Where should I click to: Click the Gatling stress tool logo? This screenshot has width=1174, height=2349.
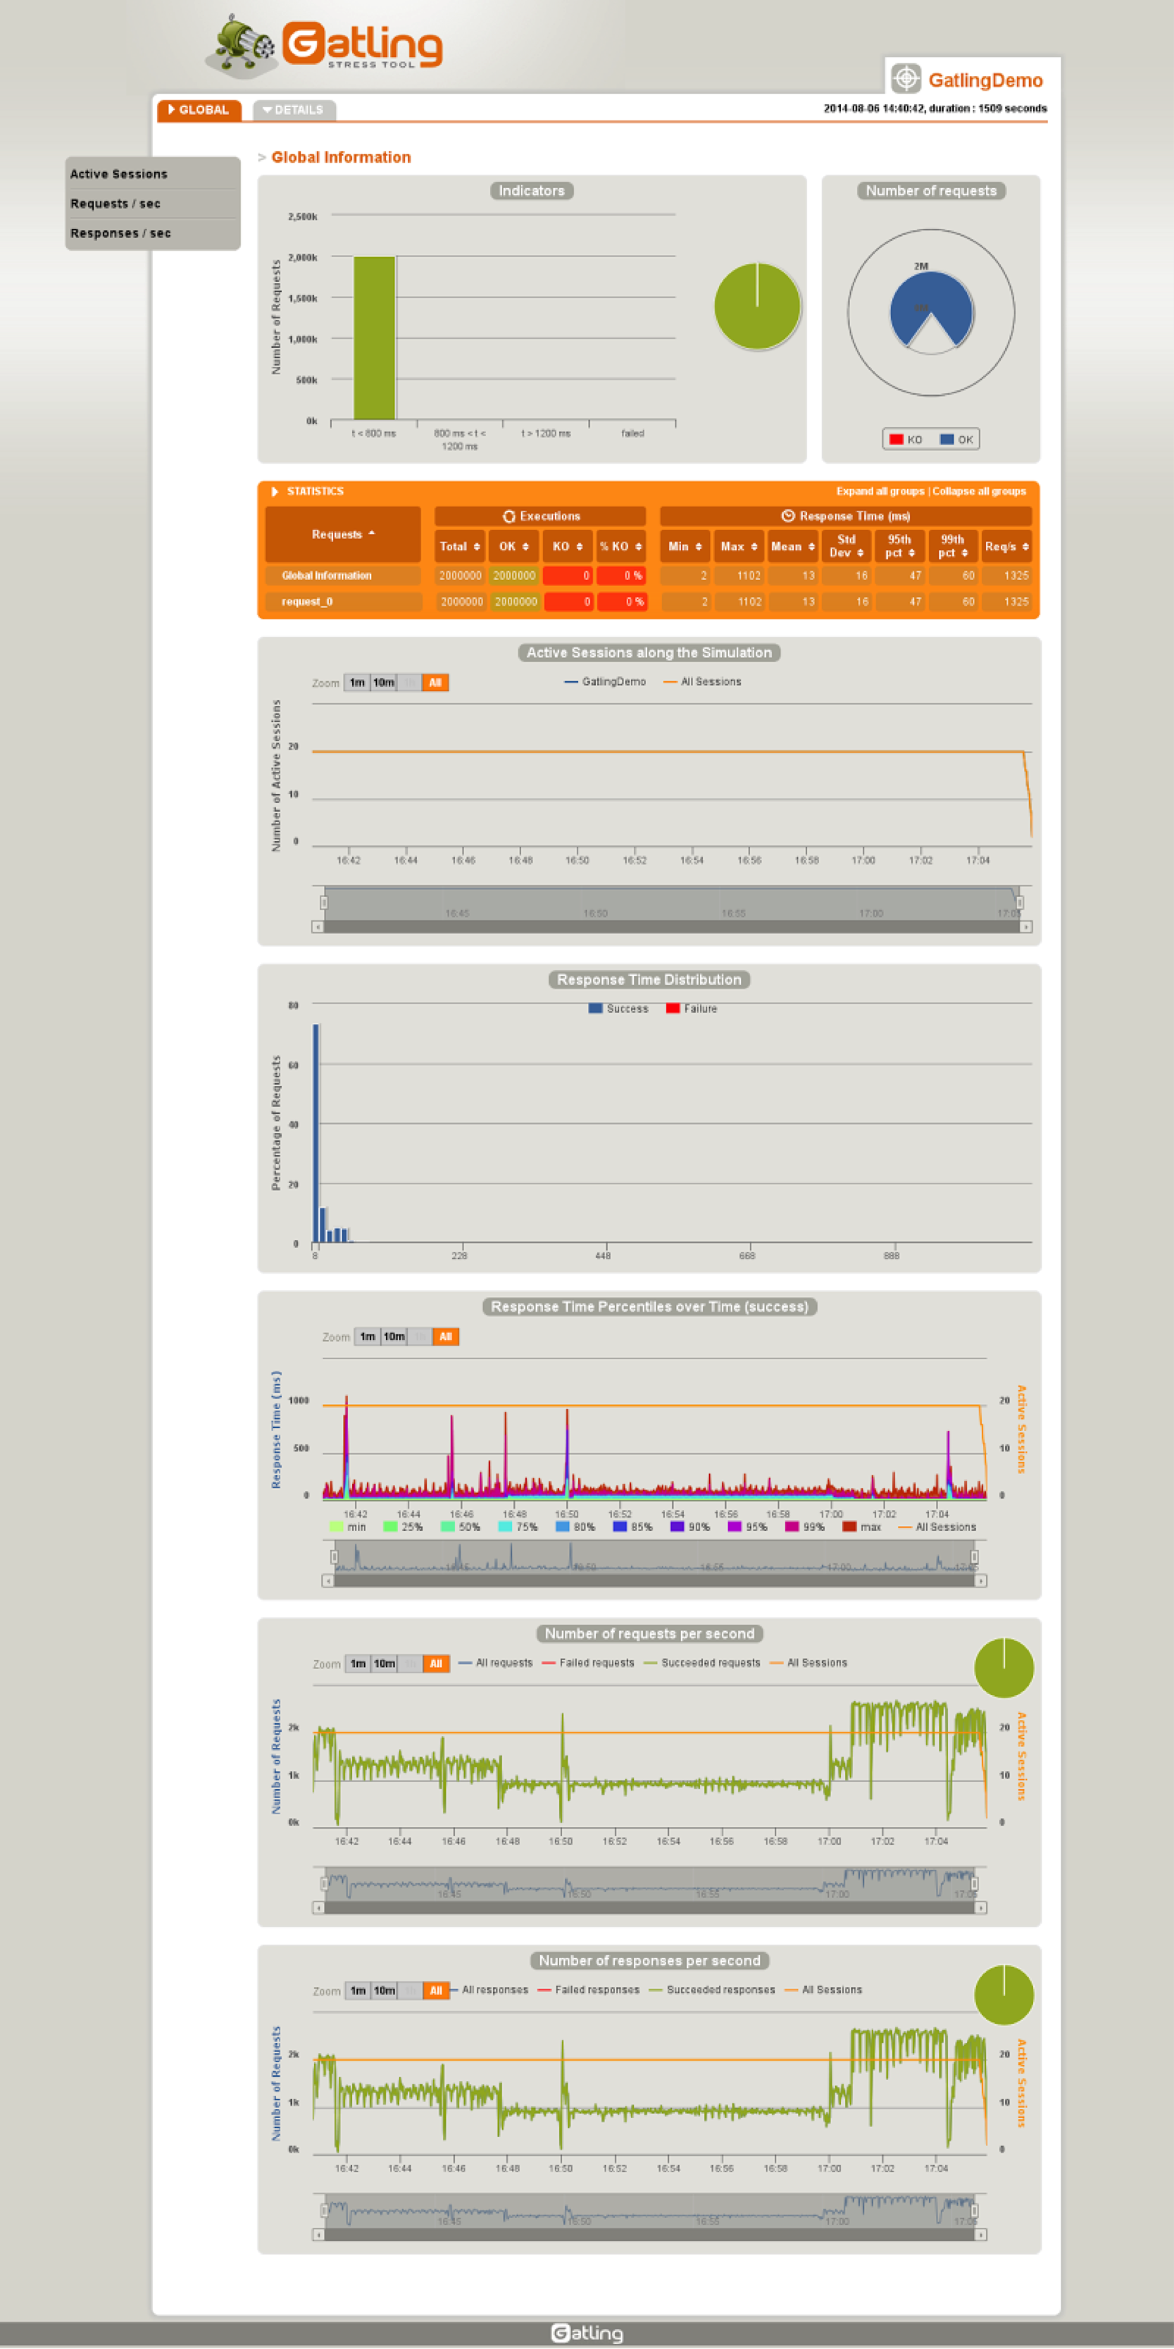[326, 46]
